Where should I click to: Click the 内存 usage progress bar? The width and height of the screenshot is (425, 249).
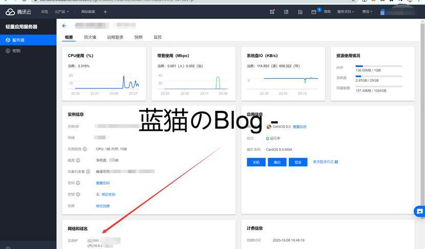coord(378,66)
